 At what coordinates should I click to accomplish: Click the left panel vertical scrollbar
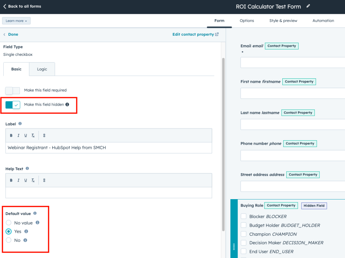point(223,144)
